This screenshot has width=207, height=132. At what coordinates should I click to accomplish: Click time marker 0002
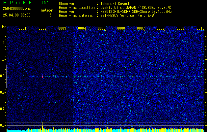pos(42,28)
